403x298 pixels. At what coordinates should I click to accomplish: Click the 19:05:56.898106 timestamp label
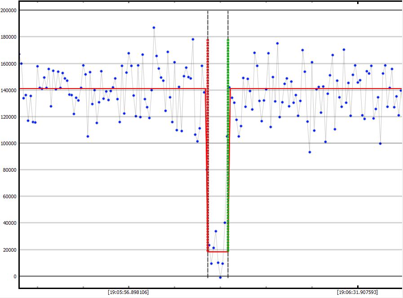point(128,292)
